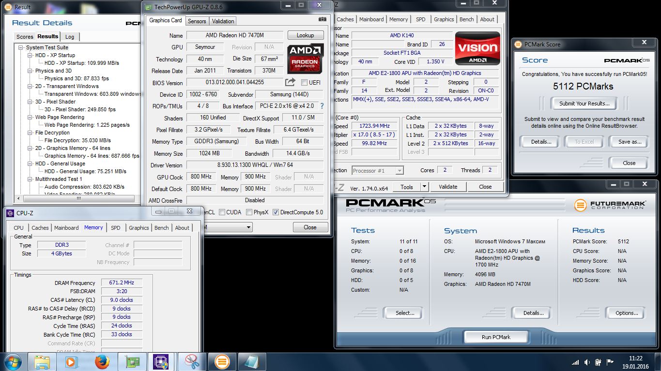The width and height of the screenshot is (661, 371).
Task: Toggle the PhysX checkbox
Action: 249,212
